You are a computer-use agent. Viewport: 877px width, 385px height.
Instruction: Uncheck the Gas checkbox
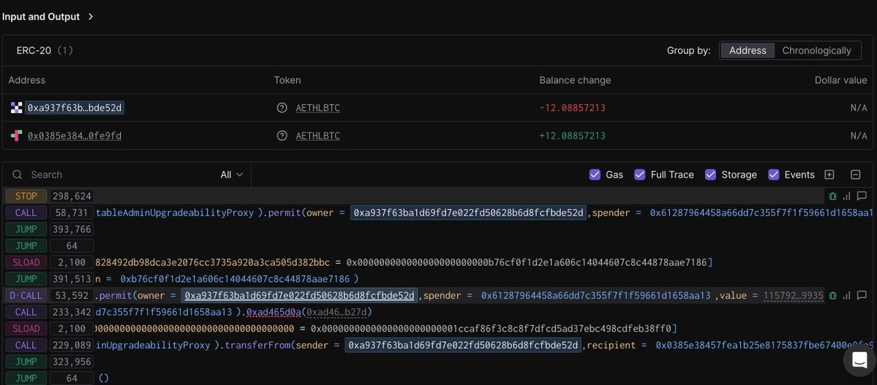coord(595,175)
